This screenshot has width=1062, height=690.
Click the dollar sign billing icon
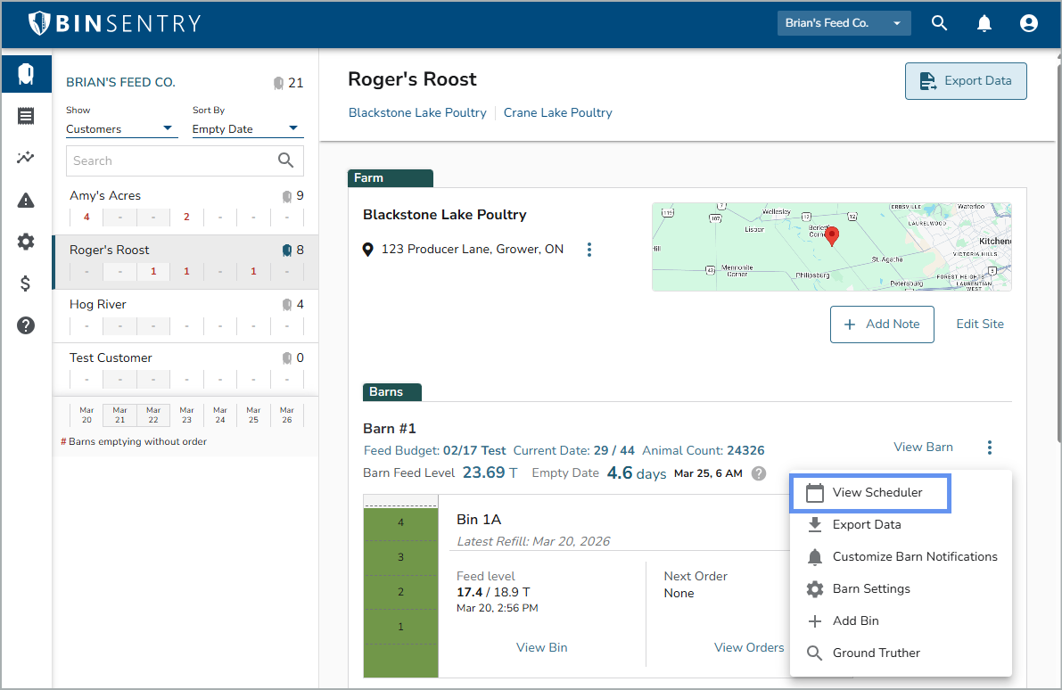[x=26, y=283]
